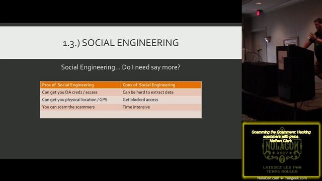Click the 'NolaCon.com' footer text

(268, 178)
